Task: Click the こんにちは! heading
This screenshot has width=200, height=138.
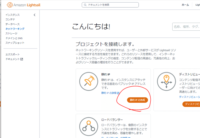Action: click(x=91, y=27)
